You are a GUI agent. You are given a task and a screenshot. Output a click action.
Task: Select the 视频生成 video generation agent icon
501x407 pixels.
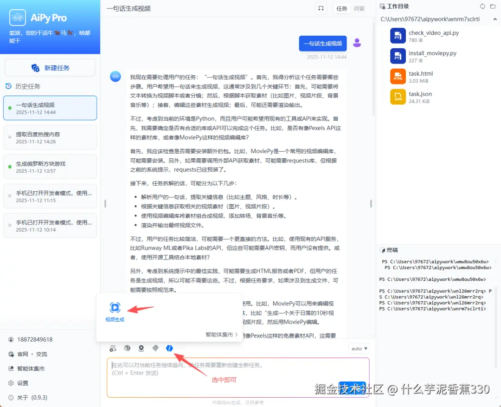(x=115, y=307)
